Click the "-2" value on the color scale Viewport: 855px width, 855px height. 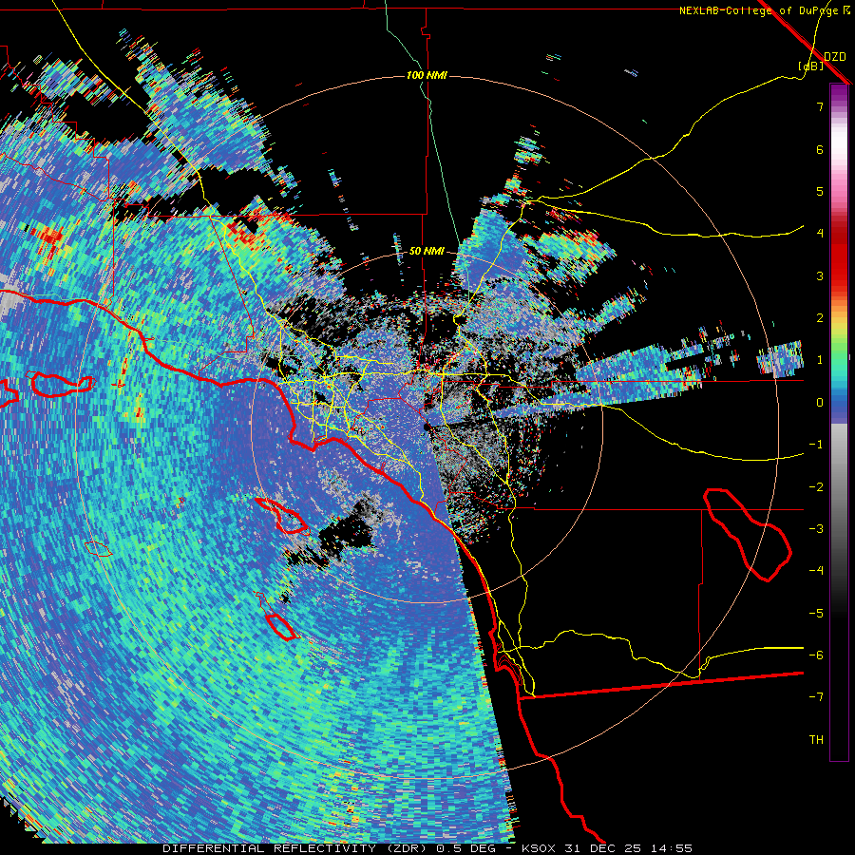coord(816,487)
